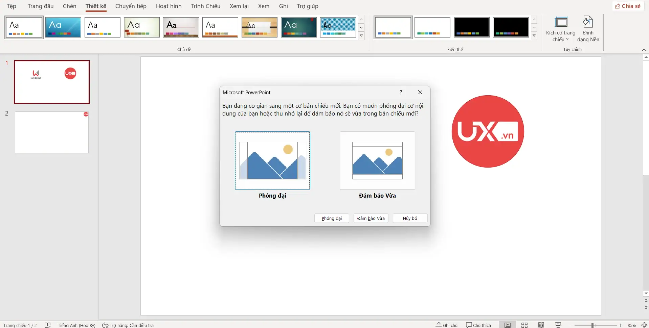Click the Hủy bỏ button
This screenshot has width=649, height=328.
click(x=410, y=218)
